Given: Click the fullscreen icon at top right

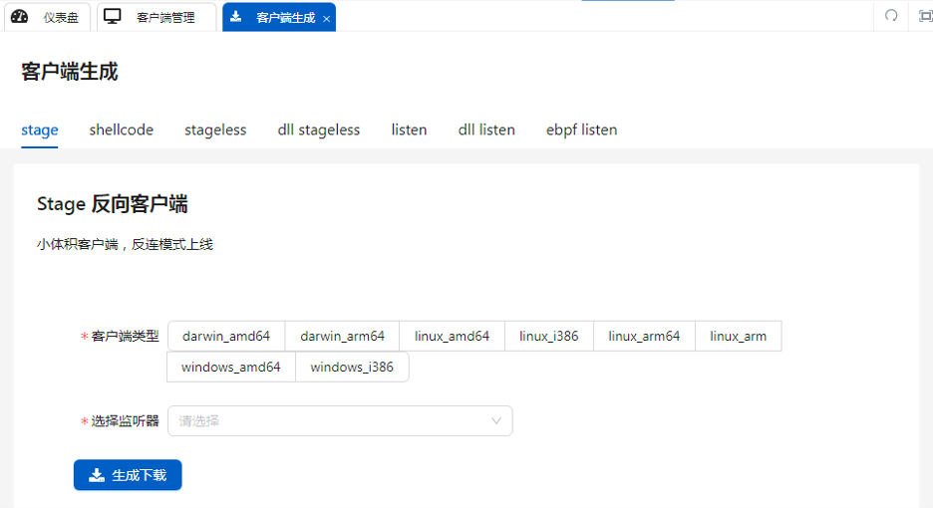Looking at the screenshot, I should (x=924, y=16).
